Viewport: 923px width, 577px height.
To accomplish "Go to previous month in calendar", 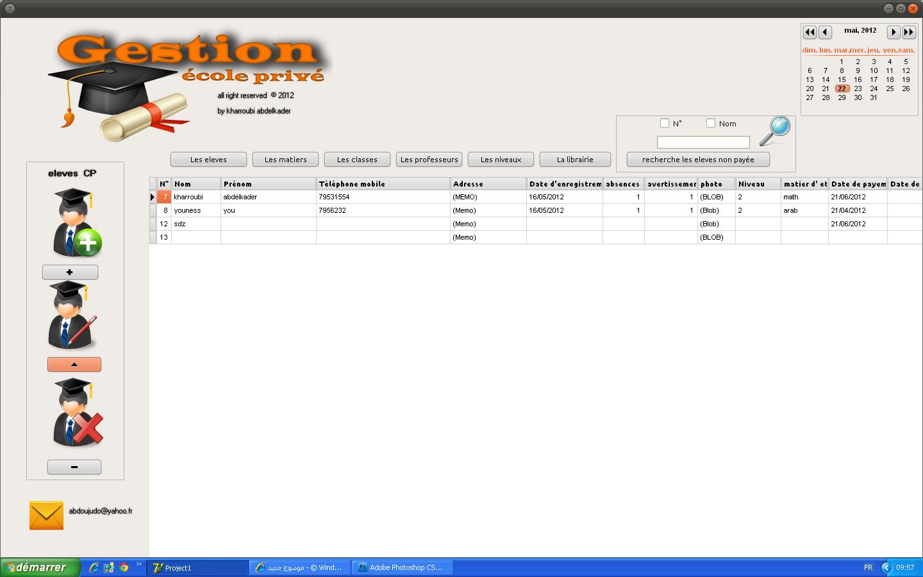I will pyautogui.click(x=826, y=31).
